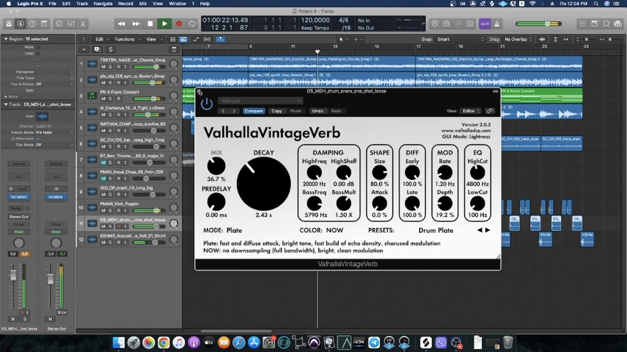Toggle the Inspector info button

[21, 23]
